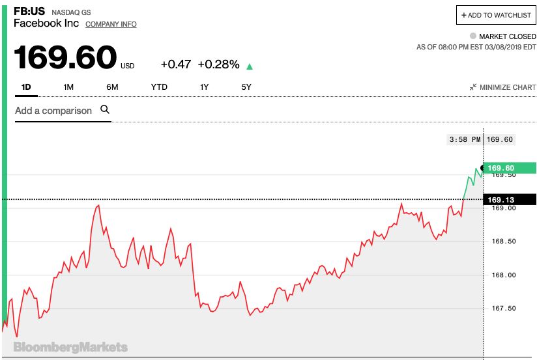The height and width of the screenshot is (360, 537).
Task: Click the minimize chart arrows icon
Action: pos(473,87)
